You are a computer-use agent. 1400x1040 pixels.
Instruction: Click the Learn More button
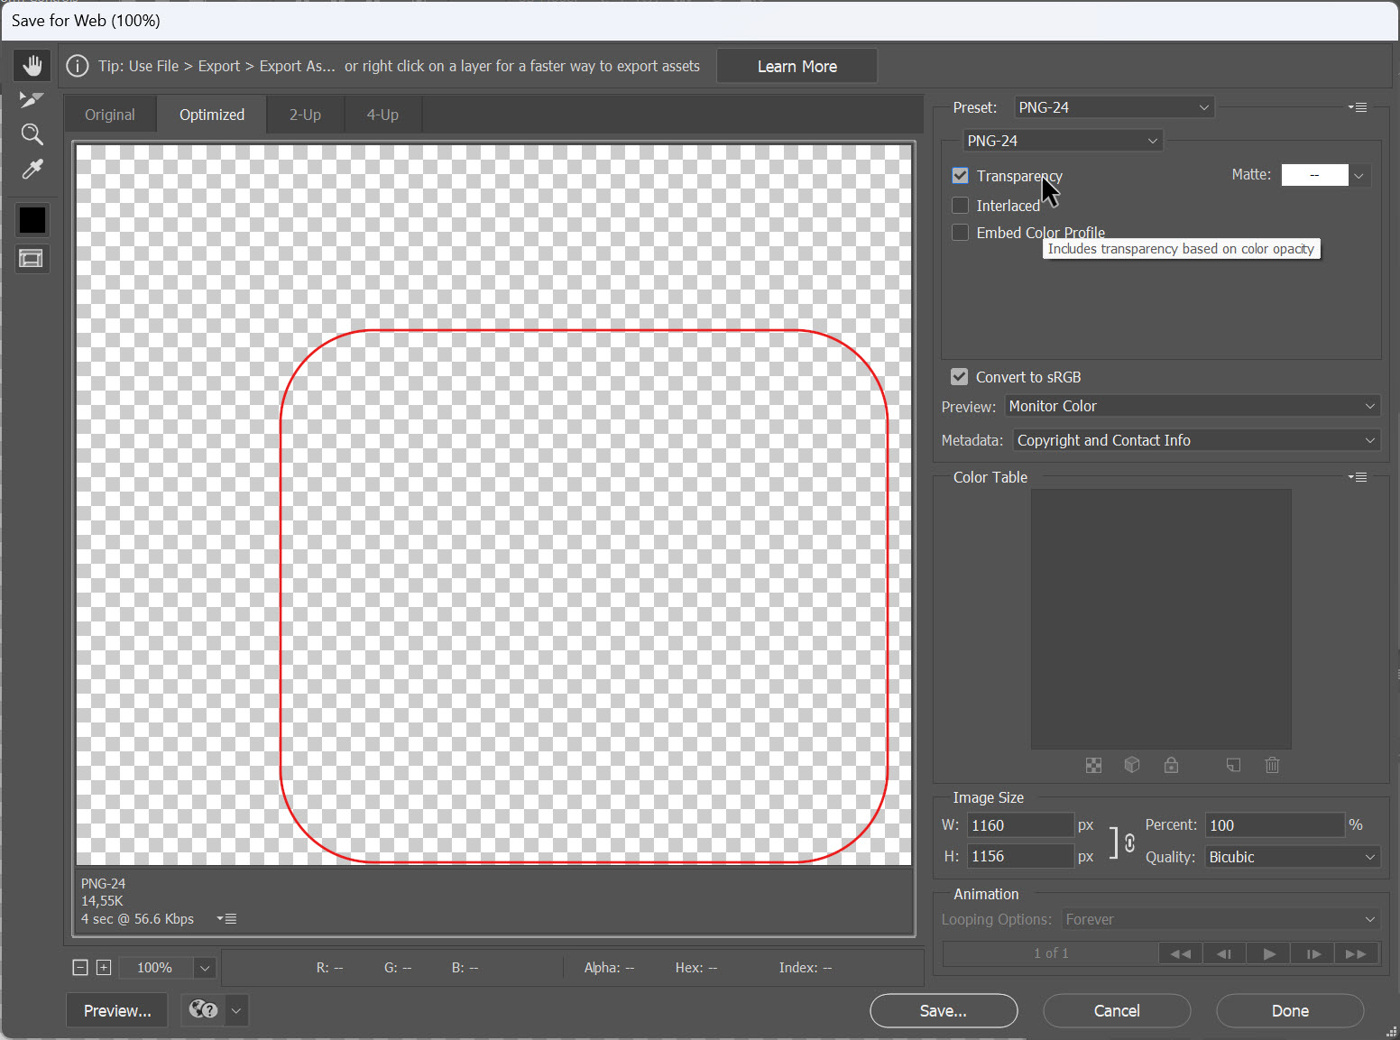[796, 65]
